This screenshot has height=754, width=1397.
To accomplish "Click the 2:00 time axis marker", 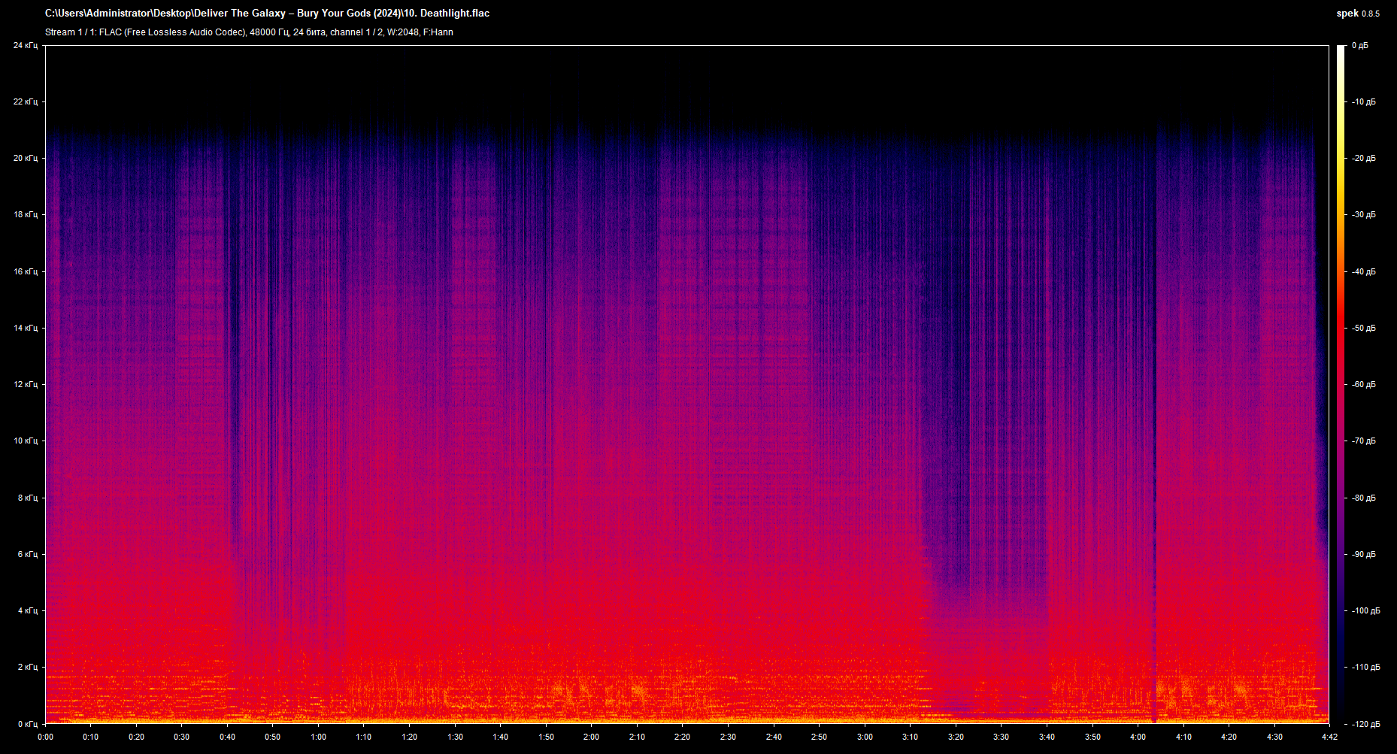I will 592,737.
